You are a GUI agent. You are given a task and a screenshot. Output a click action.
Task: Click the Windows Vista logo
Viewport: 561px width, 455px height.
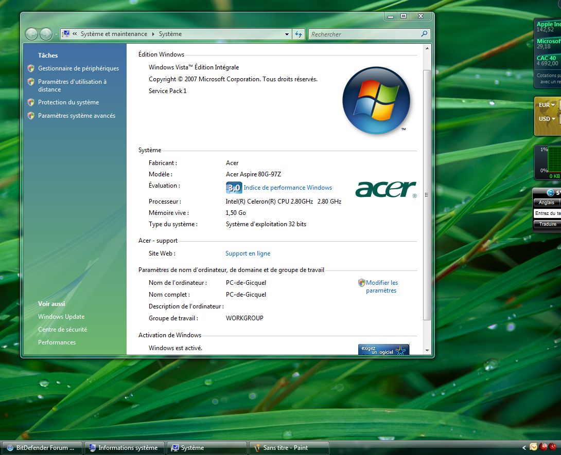click(376, 100)
